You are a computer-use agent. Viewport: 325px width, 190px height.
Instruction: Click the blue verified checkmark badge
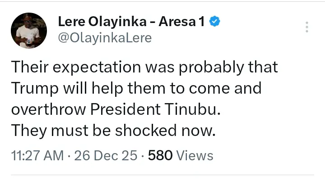coord(215,21)
